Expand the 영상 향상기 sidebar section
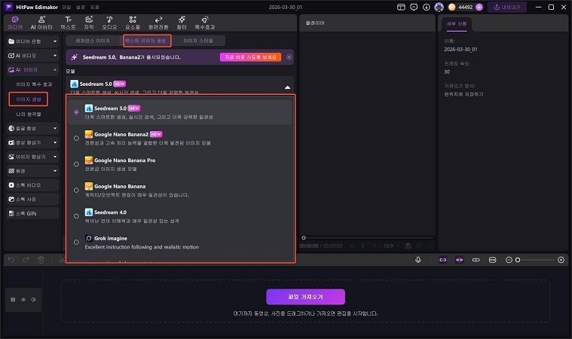This screenshot has width=572, height=339. tap(33, 142)
